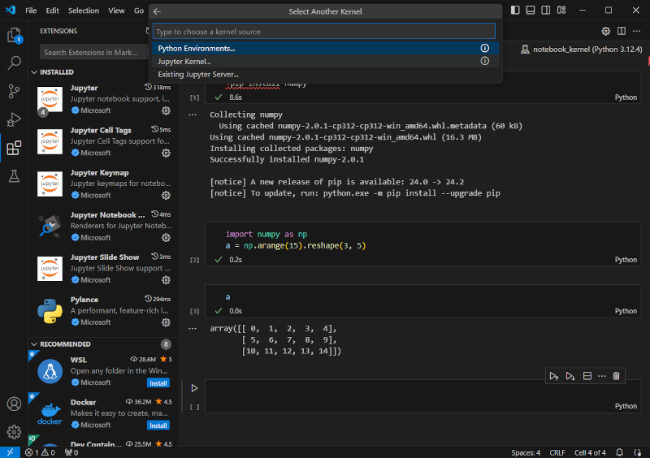This screenshot has width=650, height=458.
Task: Open notifications bell in status bar
Action: coord(619,452)
